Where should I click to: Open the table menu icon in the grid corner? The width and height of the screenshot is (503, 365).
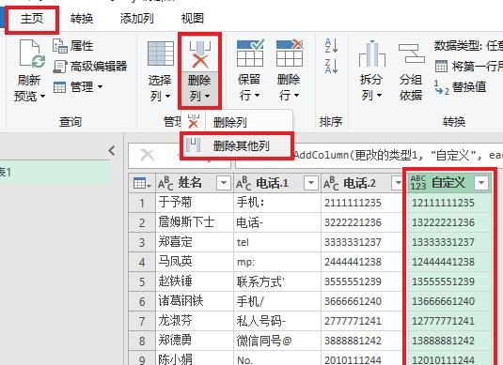pos(142,183)
